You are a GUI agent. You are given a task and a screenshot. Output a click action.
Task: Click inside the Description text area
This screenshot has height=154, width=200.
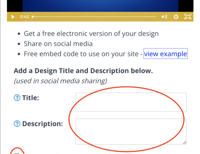131,132
